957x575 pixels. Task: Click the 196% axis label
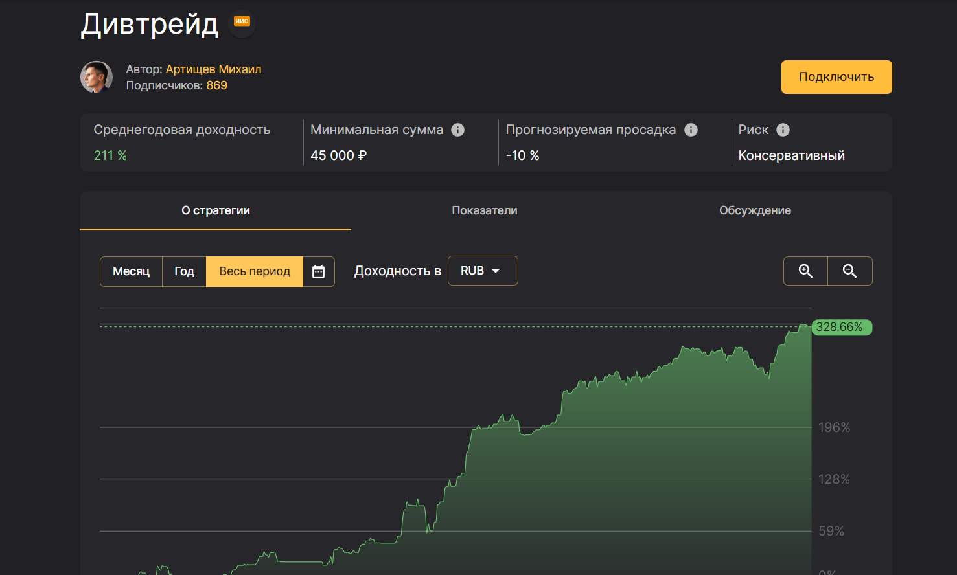coord(835,427)
